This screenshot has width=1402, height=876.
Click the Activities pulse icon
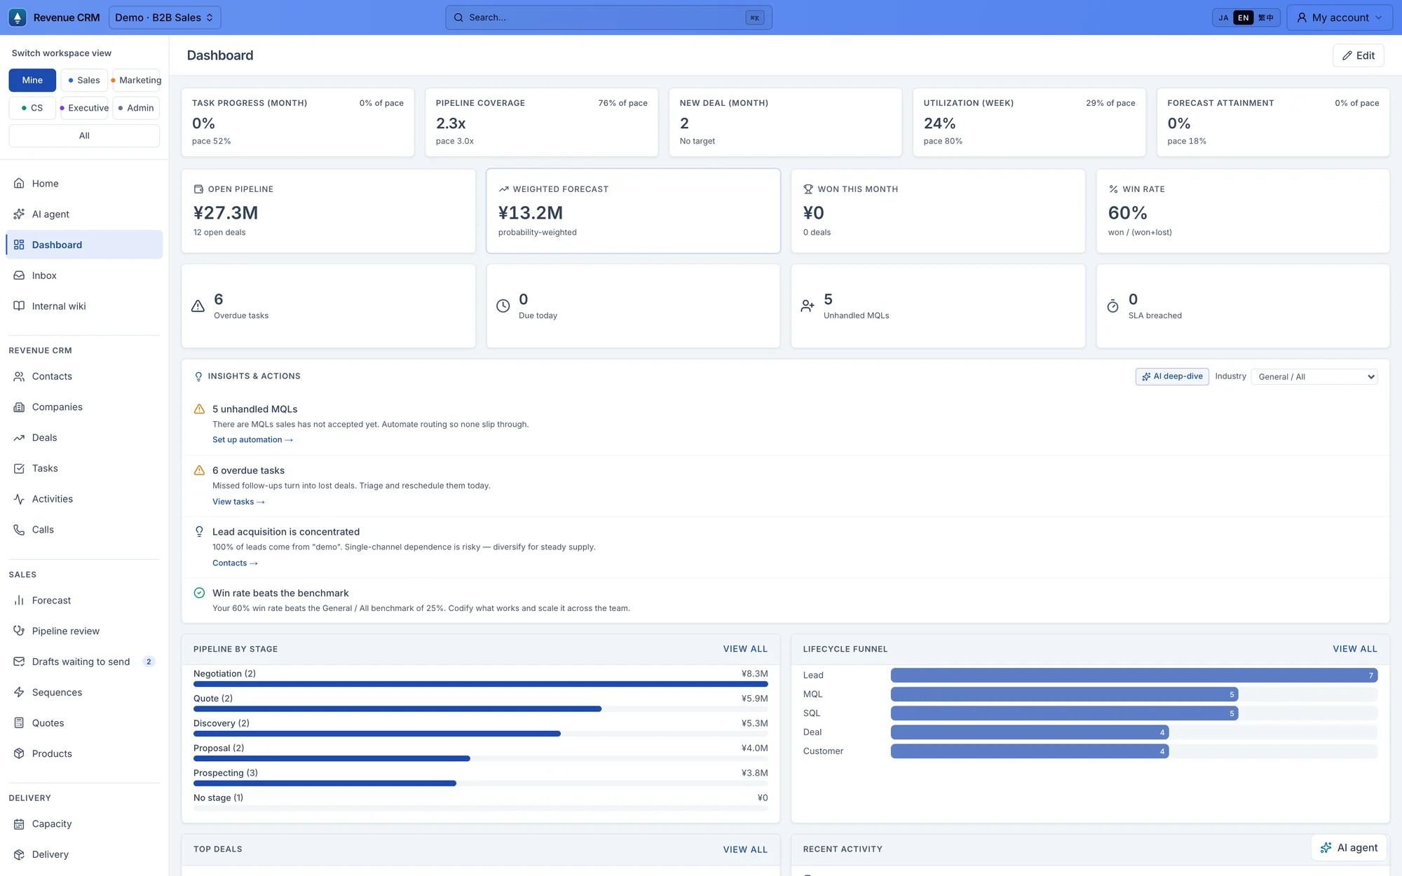coord(19,499)
